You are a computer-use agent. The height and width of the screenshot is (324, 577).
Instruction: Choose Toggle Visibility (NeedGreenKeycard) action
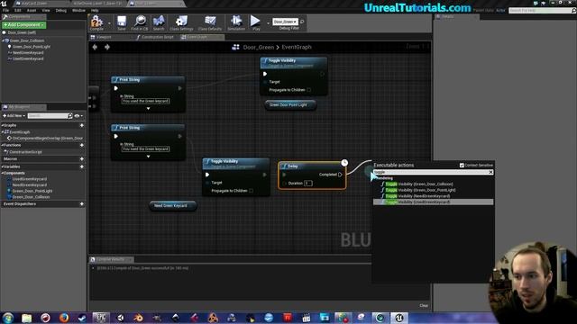[418, 196]
